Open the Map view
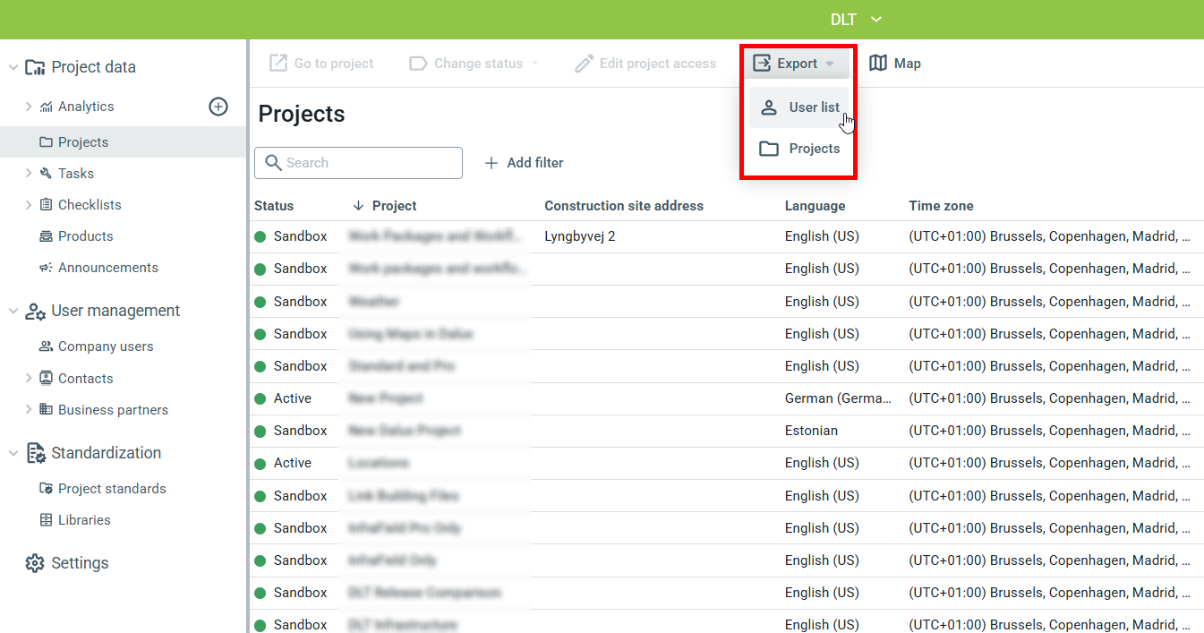Screen dimensions: 1204x633 point(895,64)
